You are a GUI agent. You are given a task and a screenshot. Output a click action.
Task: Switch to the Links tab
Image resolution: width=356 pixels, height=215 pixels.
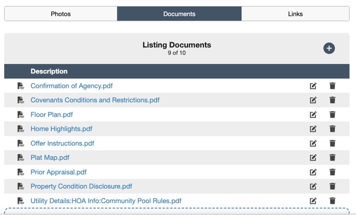click(x=295, y=14)
